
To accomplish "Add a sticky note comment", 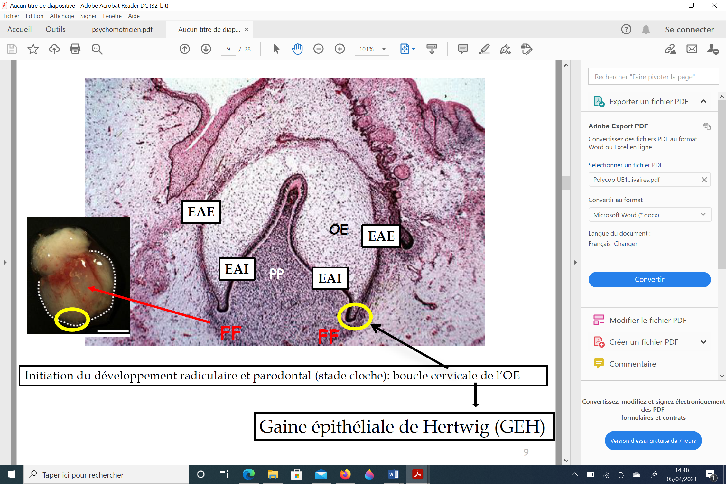I will [x=463, y=49].
